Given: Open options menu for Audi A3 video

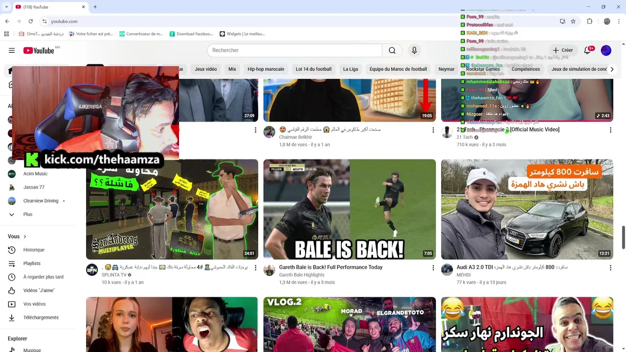Looking at the screenshot, I should click(610, 268).
